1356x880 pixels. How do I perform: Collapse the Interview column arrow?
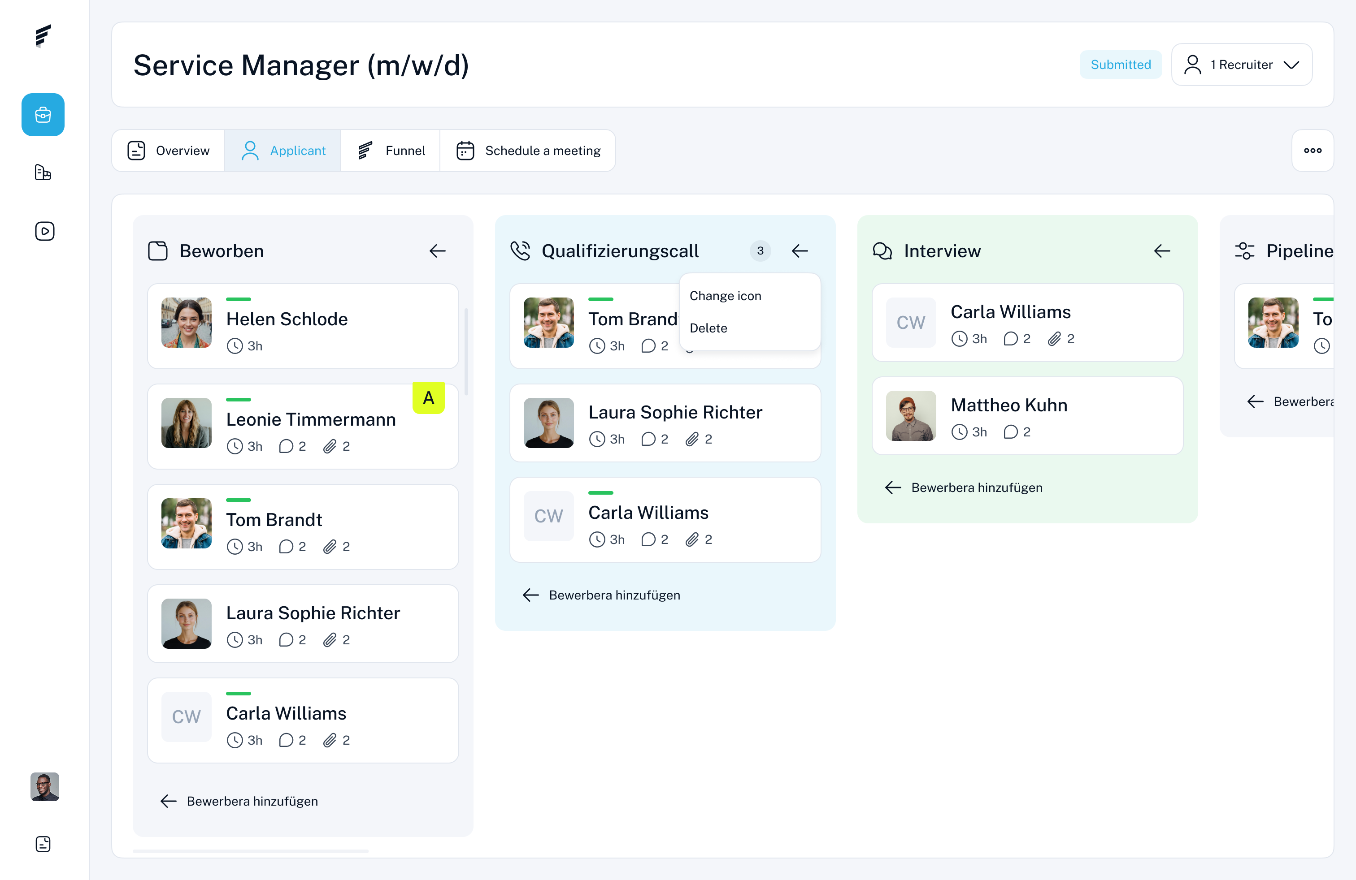[1162, 251]
